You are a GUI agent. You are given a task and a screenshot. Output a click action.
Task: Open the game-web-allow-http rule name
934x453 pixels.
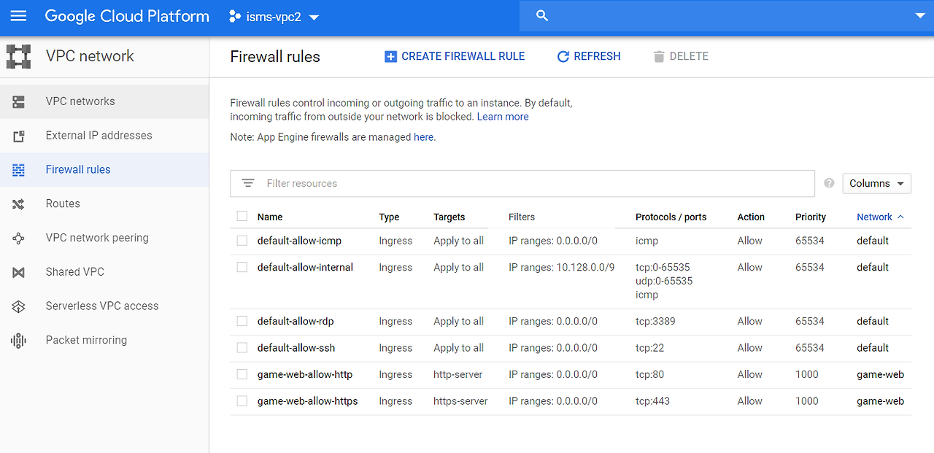coord(305,375)
